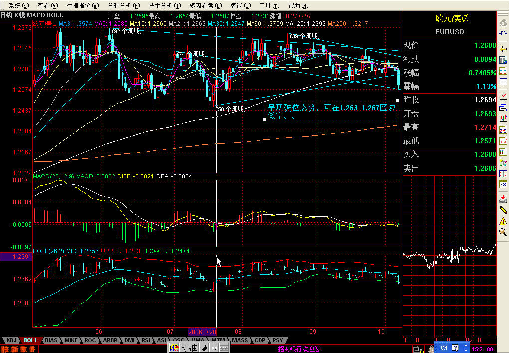Click the green-red columns report icon

[503, 152]
